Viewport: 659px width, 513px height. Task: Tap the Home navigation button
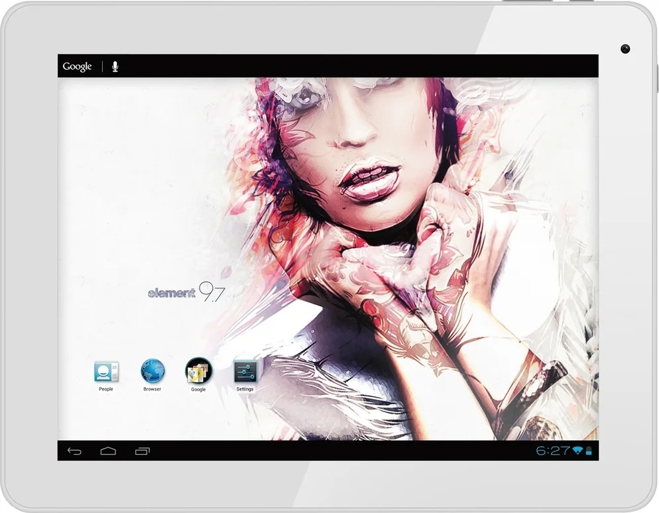coord(108,451)
